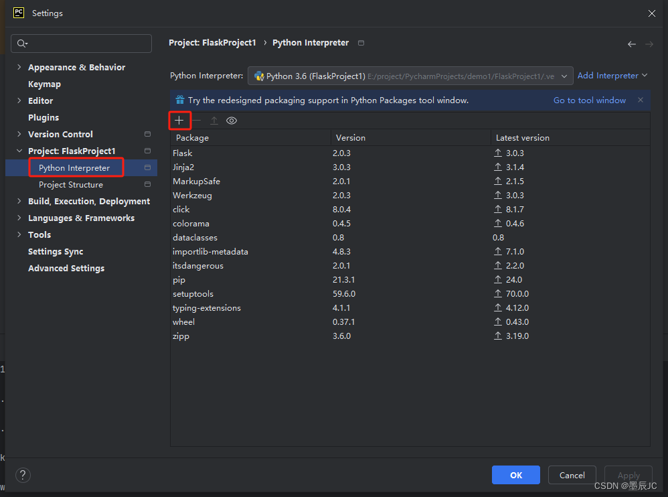Viewport: 668px width, 497px height.
Task: Click the update arrow beside zipp 3.19.0
Action: (497, 336)
